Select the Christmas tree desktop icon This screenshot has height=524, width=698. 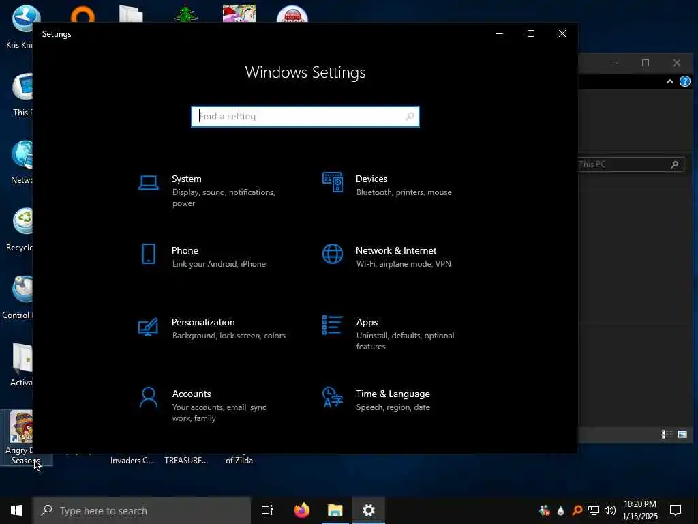click(186, 14)
